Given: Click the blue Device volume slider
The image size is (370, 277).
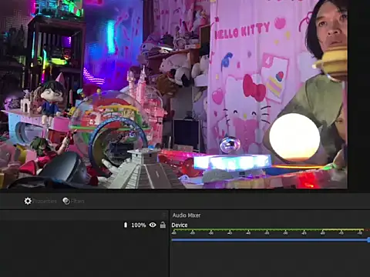Looking at the screenshot, I should (271, 240).
